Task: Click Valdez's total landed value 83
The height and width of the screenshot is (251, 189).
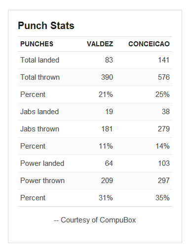Action: pos(109,60)
